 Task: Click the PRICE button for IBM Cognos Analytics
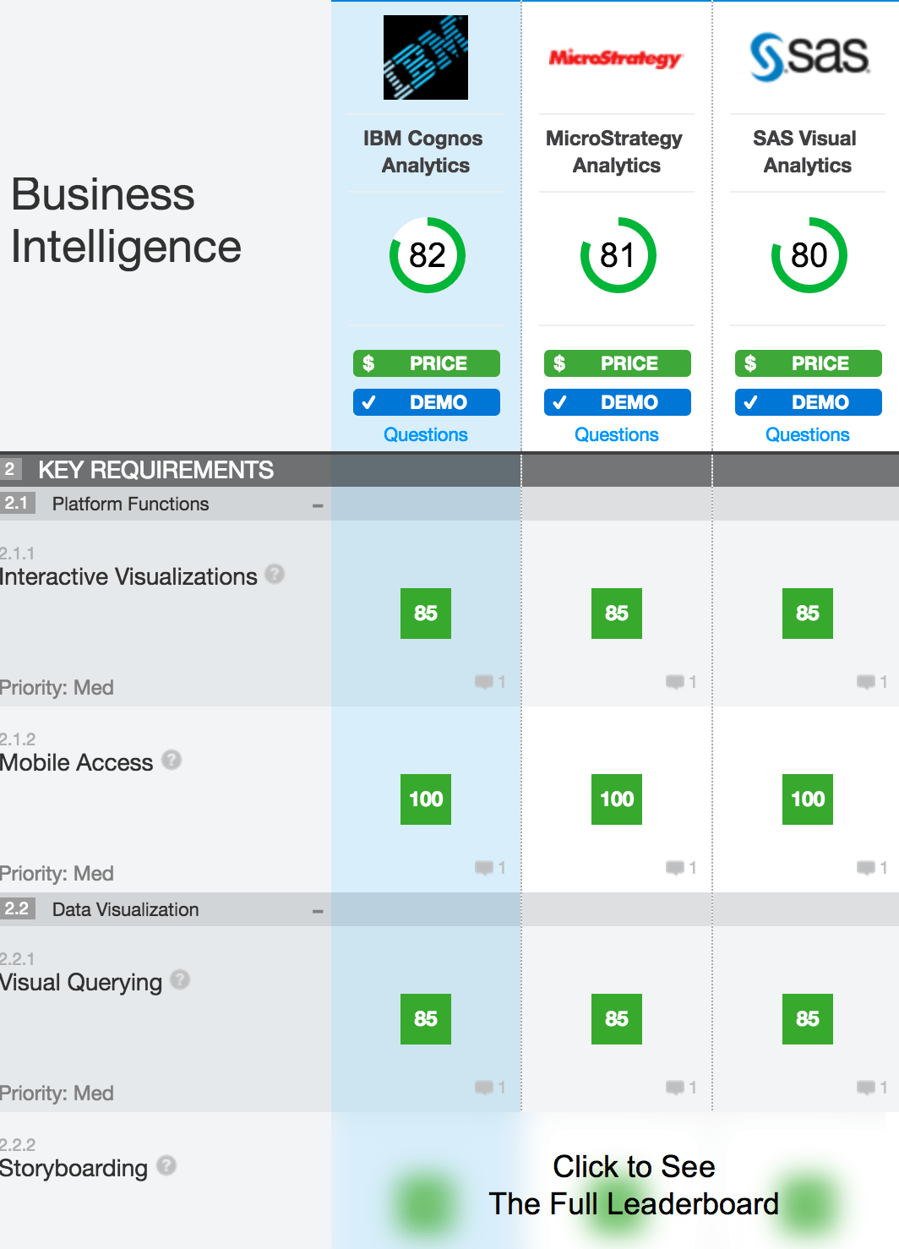[x=426, y=363]
